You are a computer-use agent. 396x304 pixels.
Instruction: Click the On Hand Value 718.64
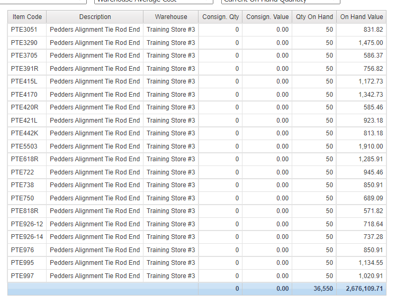(373, 224)
